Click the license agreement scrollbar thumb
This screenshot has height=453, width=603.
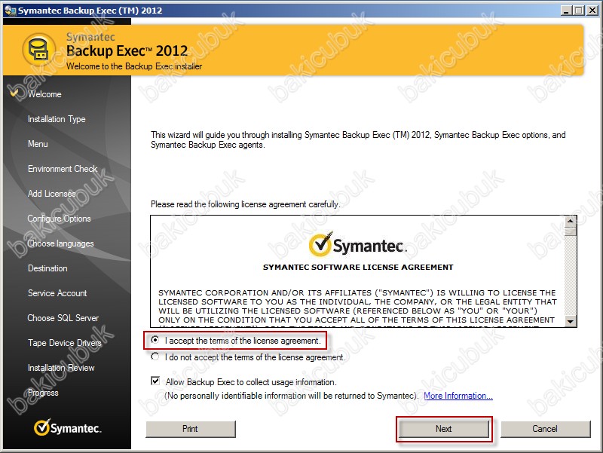tap(571, 231)
